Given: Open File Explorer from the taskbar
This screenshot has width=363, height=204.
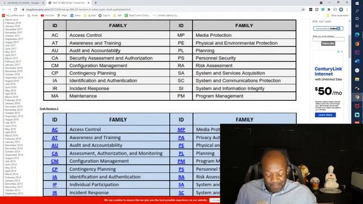Looking at the screenshot, I should coord(357,79).
